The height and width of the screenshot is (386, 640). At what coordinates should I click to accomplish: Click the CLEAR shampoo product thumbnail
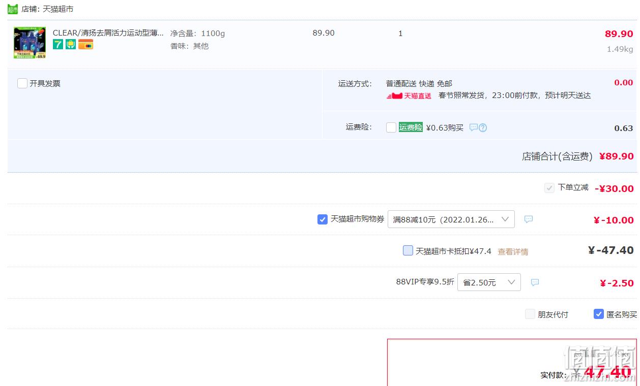(x=30, y=43)
